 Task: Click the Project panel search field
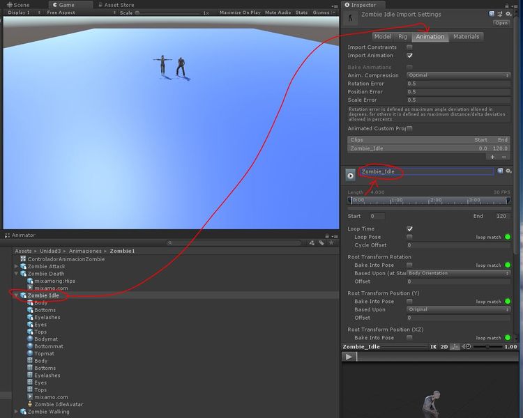coord(234,242)
